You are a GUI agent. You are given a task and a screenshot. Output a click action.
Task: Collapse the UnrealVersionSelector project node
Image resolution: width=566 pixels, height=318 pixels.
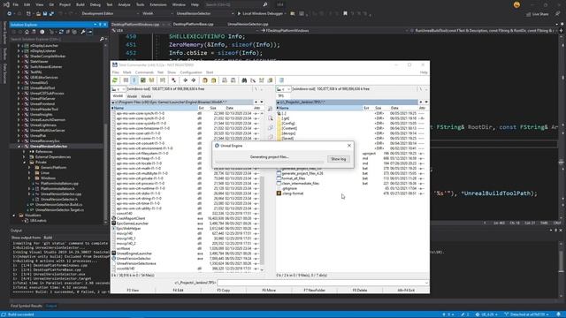point(19,147)
